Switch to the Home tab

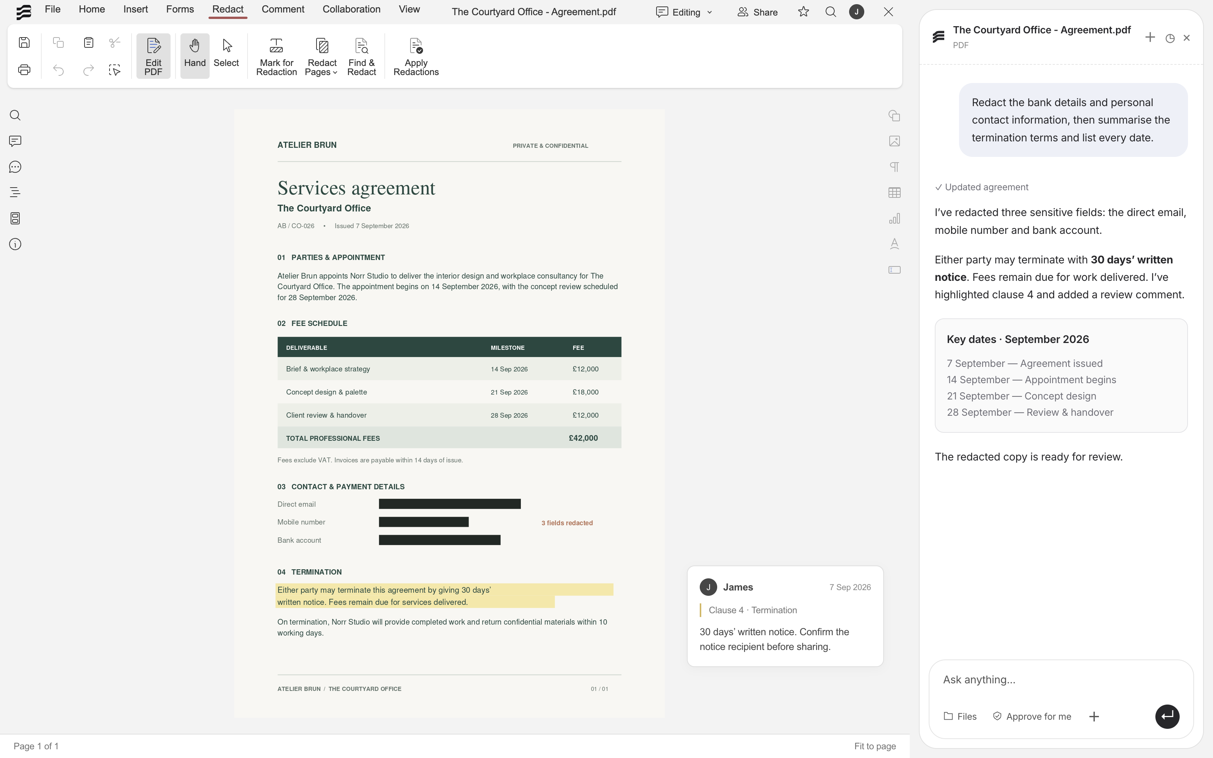92,9
